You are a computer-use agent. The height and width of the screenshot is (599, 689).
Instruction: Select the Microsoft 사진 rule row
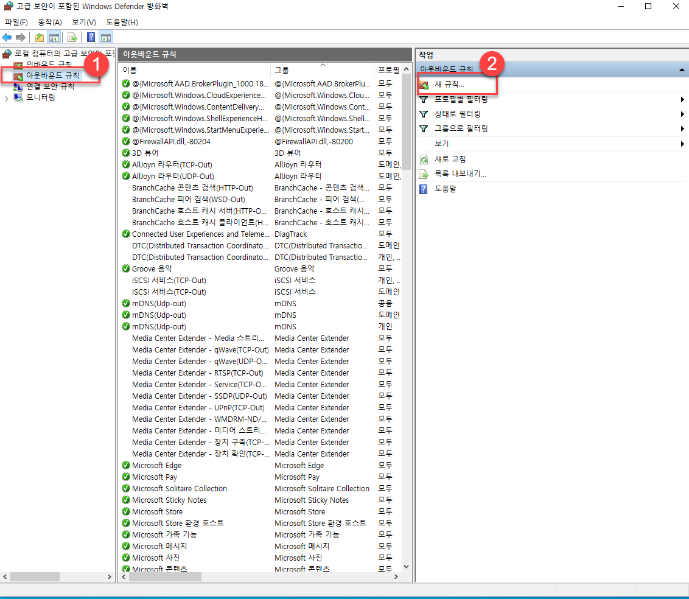pos(156,558)
